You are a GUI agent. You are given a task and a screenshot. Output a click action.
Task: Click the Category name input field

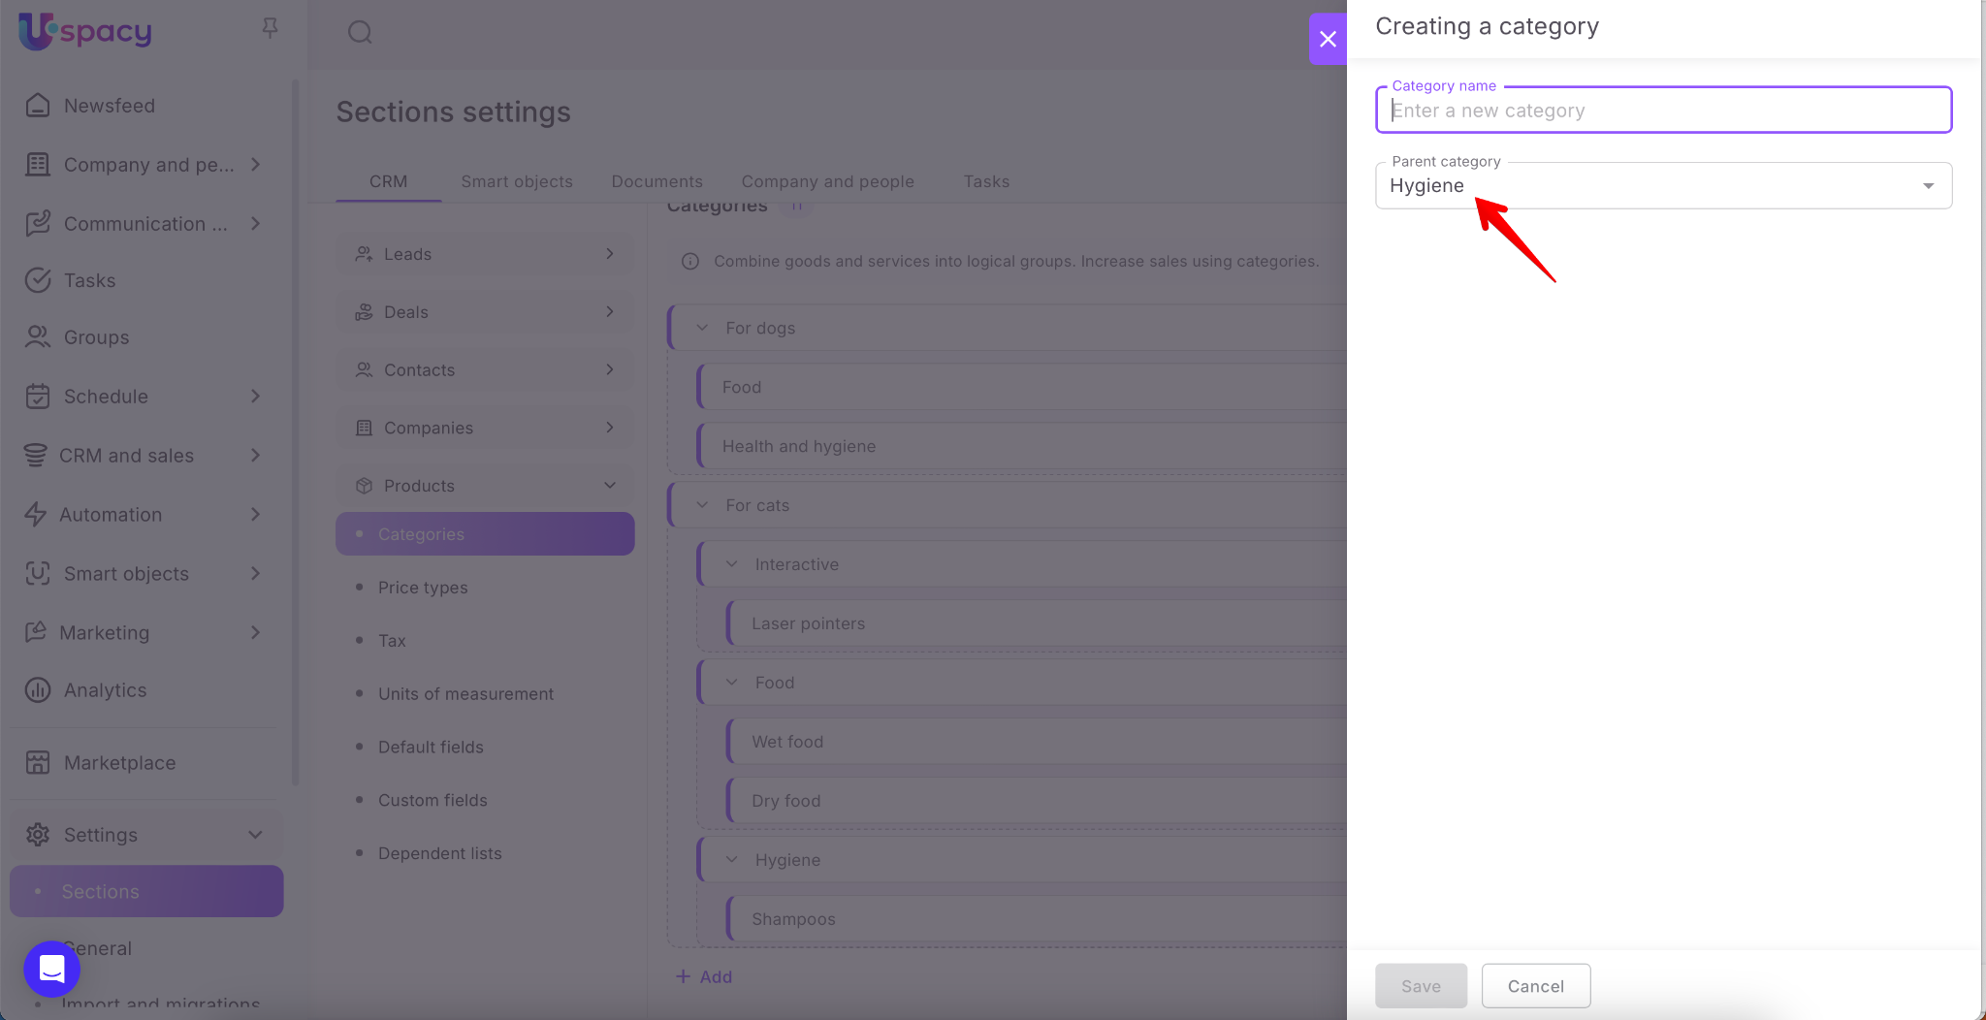[x=1662, y=111]
